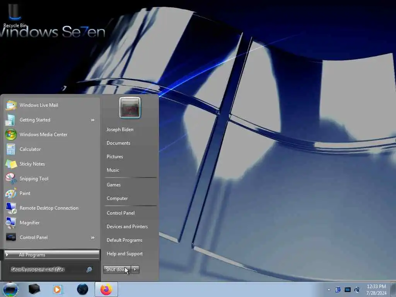Click the Start orb button
The image size is (396, 297).
(10, 289)
